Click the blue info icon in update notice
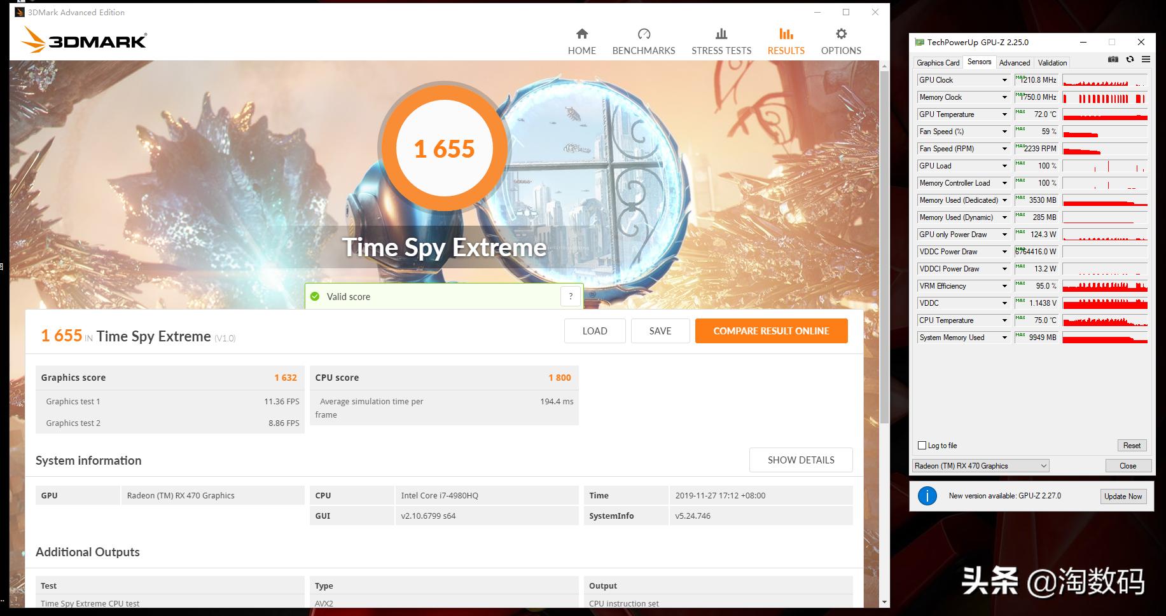1166x616 pixels. [x=927, y=496]
